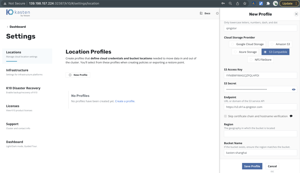
Task: Click the S3 Access Key field
Action: point(260,75)
